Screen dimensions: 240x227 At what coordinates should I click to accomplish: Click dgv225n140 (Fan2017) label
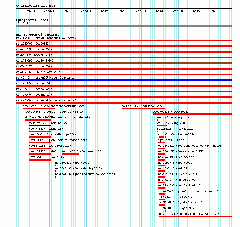tap(174, 140)
